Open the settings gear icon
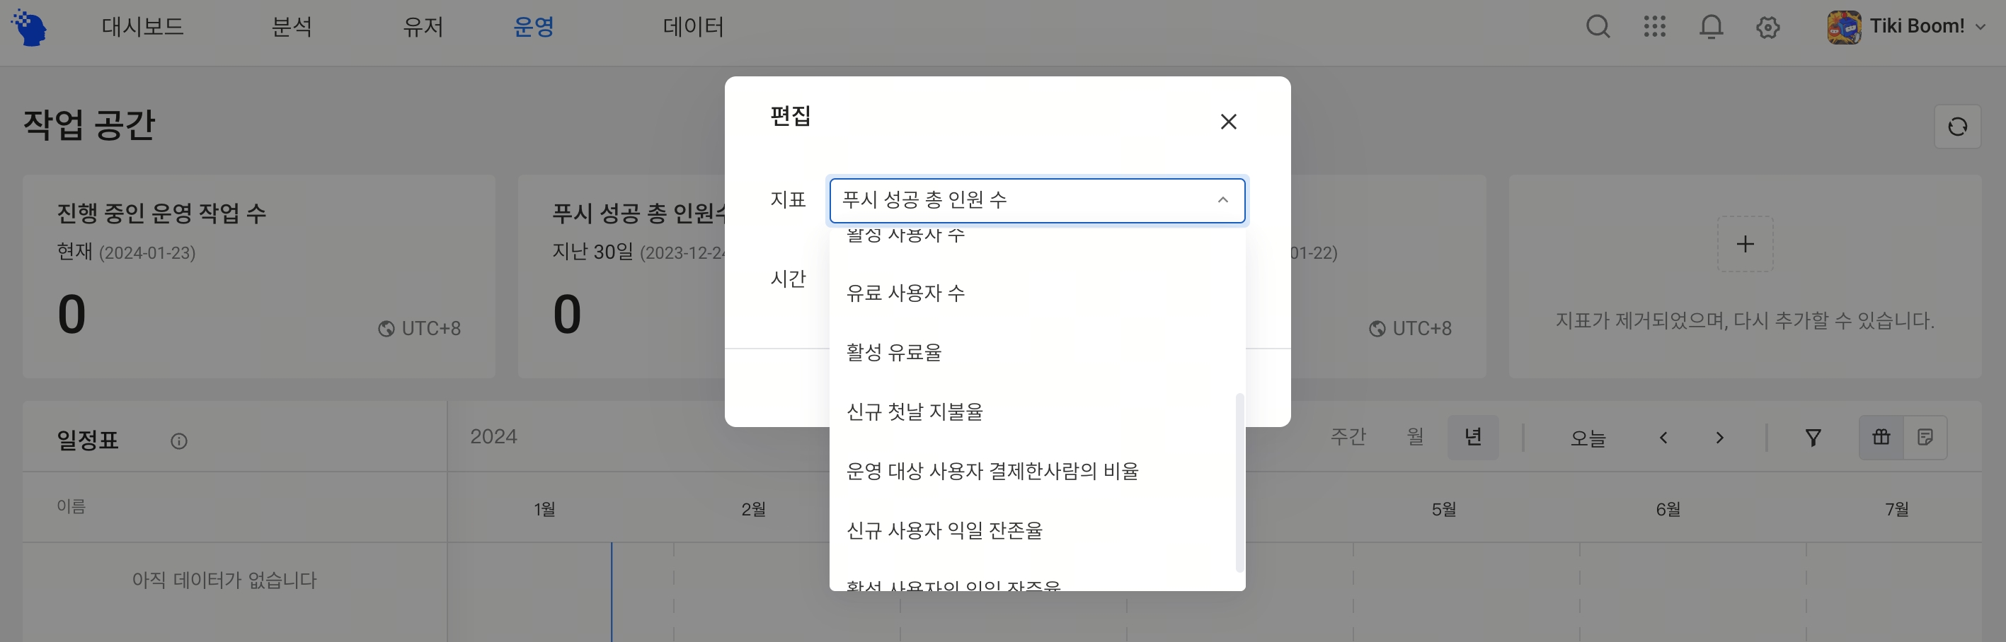The height and width of the screenshot is (642, 2006). [1767, 28]
